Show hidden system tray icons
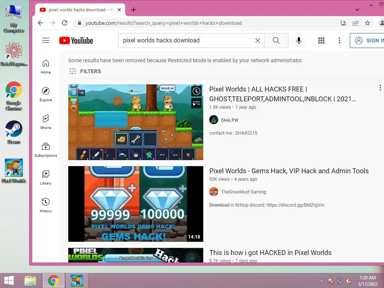This screenshot has width=384, height=288. click(x=321, y=281)
